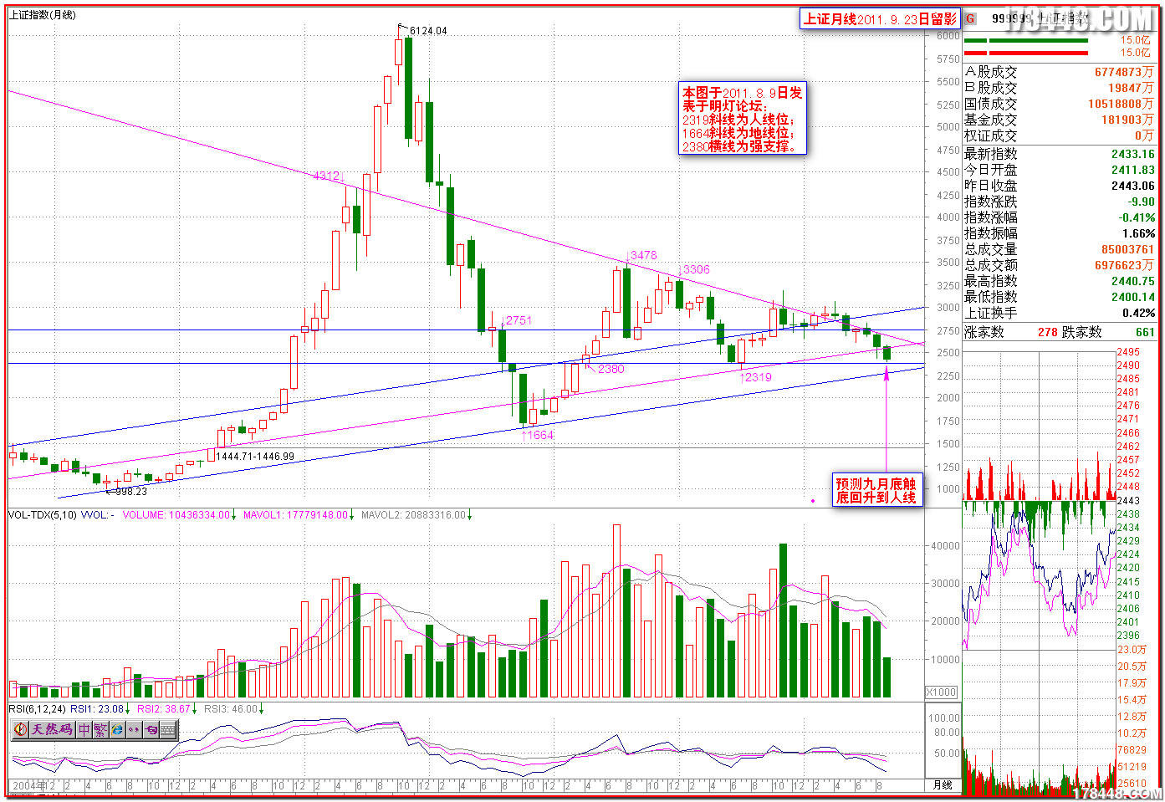
Task: Click the 最高指数 value 2440.75
Action: click(x=1133, y=281)
